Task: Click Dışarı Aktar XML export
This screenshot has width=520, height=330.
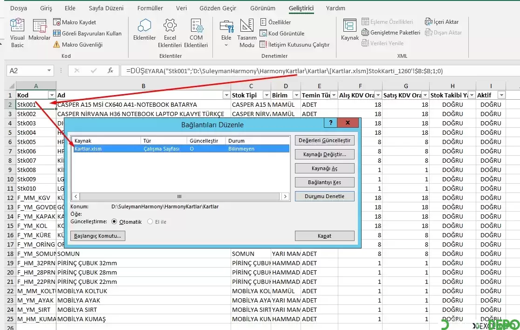Action: (444, 33)
